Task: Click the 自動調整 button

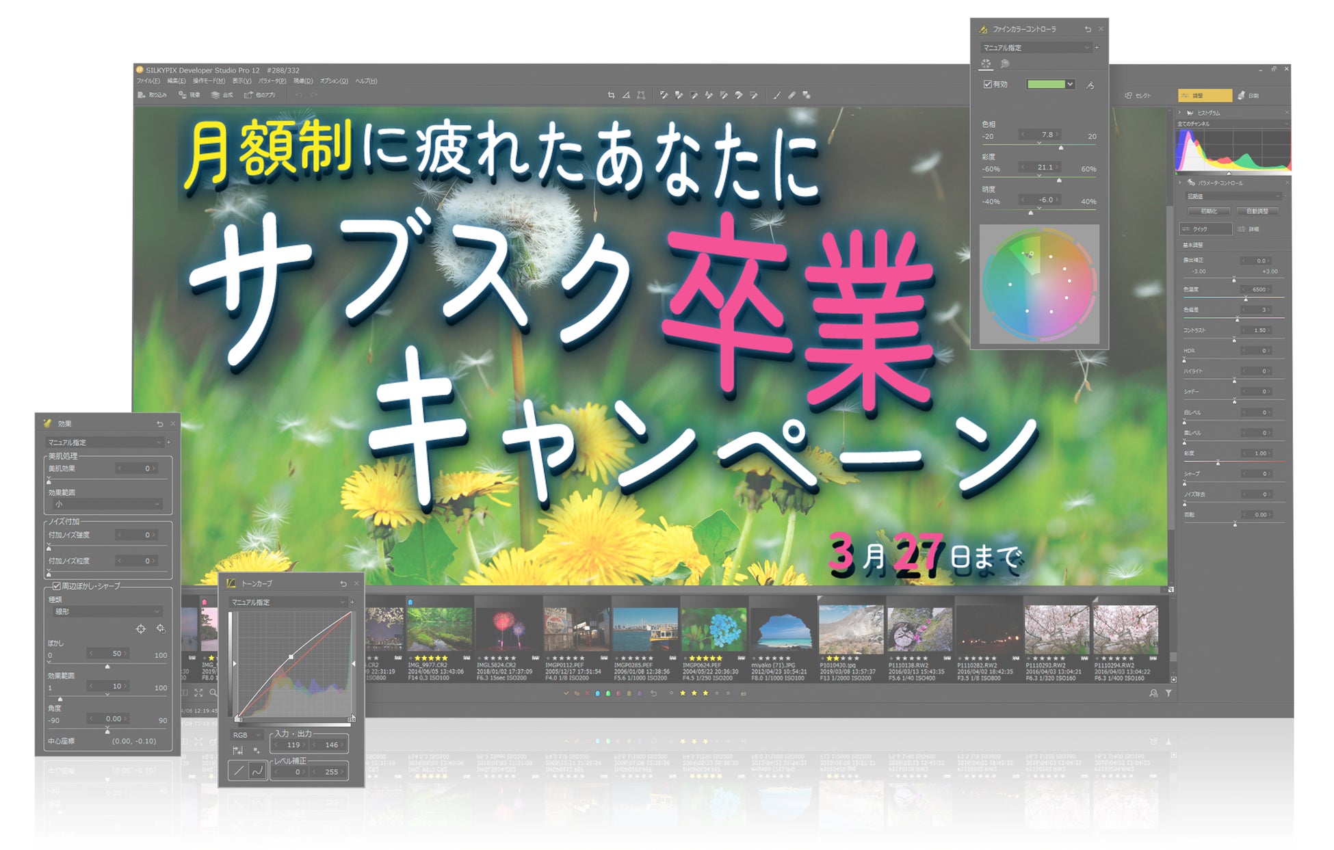Action: click(1257, 211)
